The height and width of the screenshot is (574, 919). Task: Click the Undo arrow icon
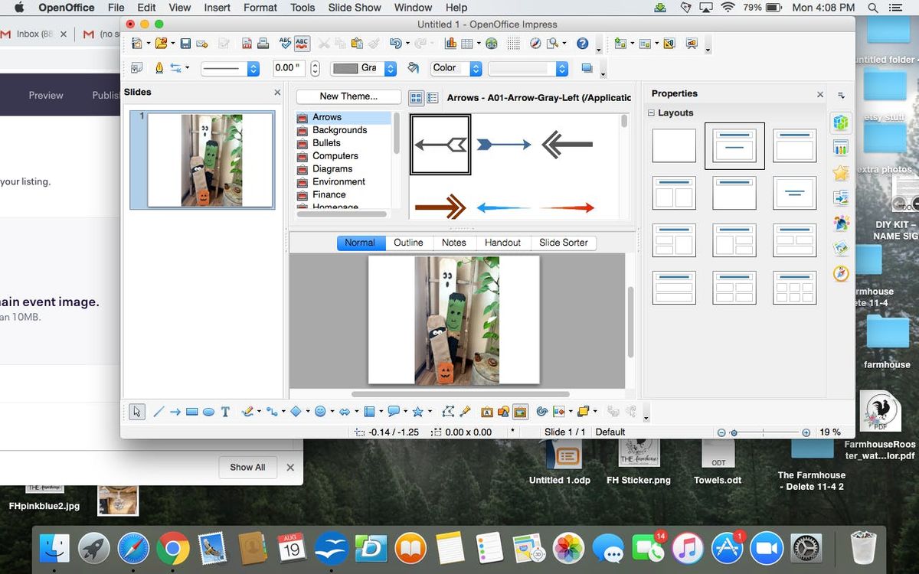click(x=394, y=44)
